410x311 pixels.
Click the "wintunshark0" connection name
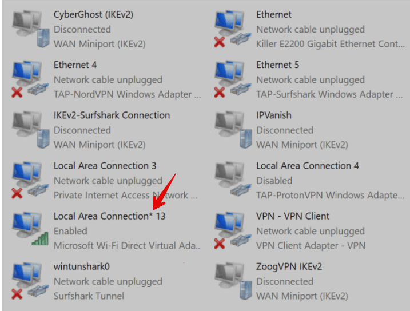pyautogui.click(x=81, y=266)
